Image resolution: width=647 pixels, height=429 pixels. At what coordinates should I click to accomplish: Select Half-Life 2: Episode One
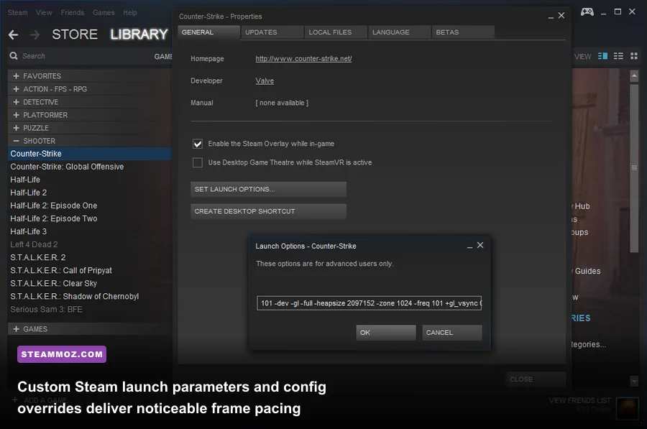click(x=89, y=206)
